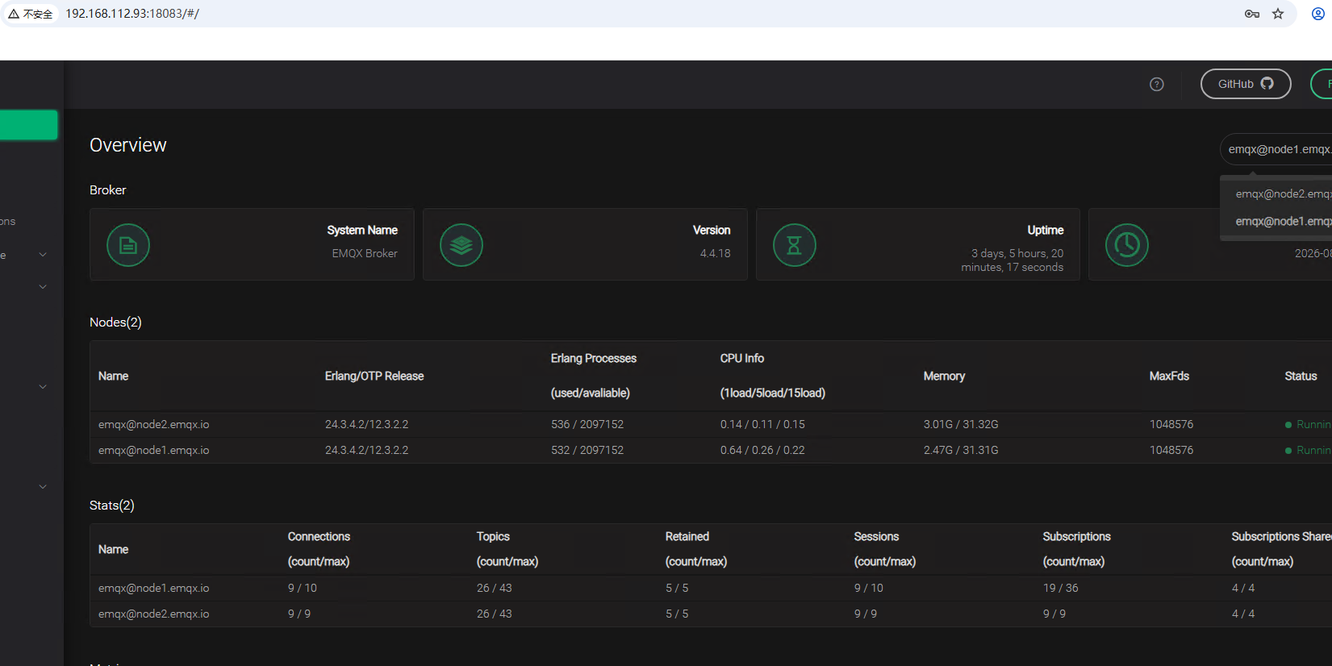The image size is (1332, 666).
Task: Click the Uptime hourglass icon
Action: coord(795,245)
